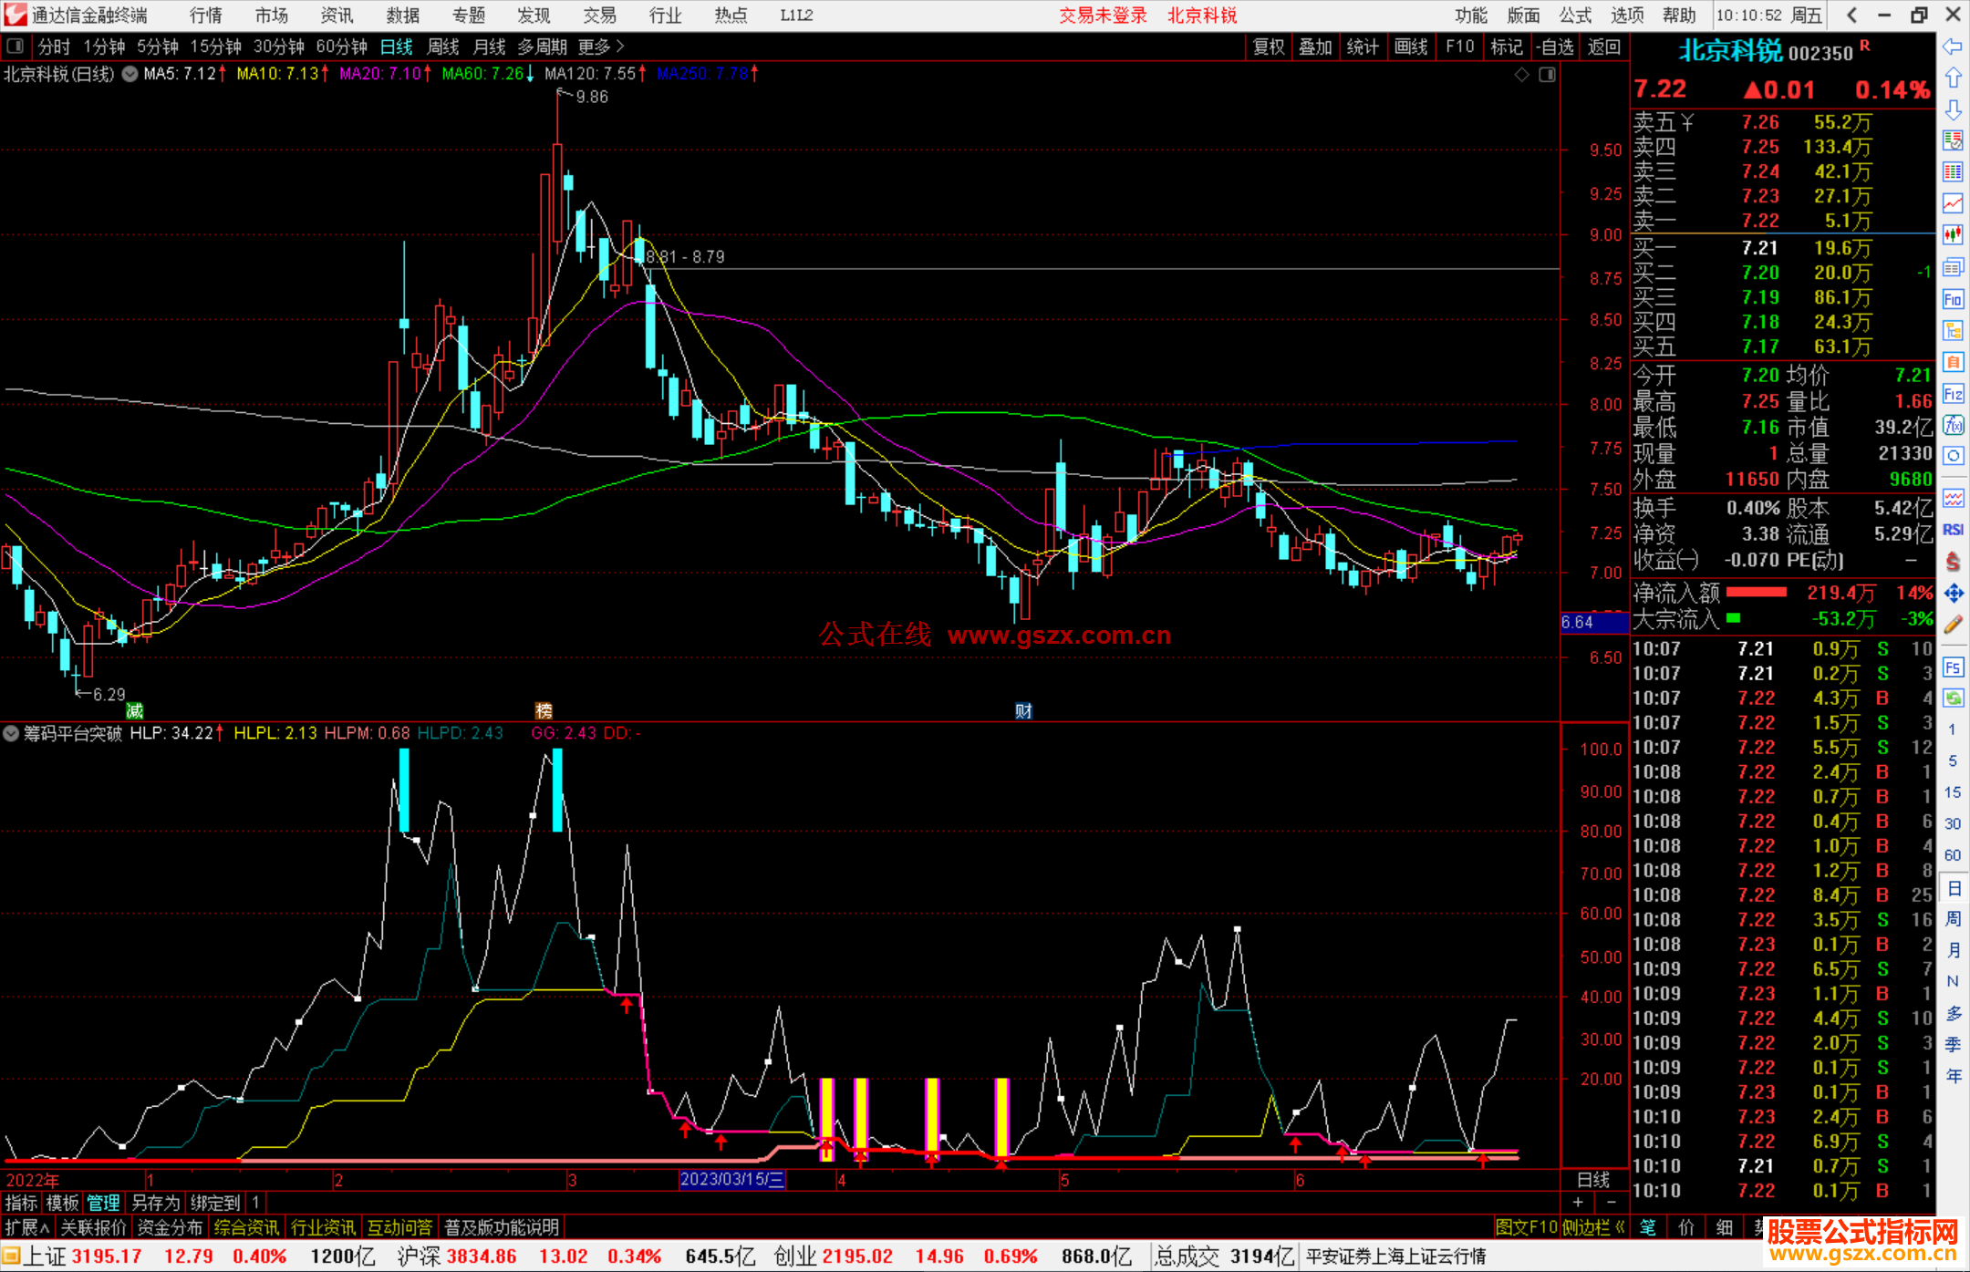The height and width of the screenshot is (1272, 1970).
Task: Click the 2023/03/15 date marker
Action: [731, 1179]
